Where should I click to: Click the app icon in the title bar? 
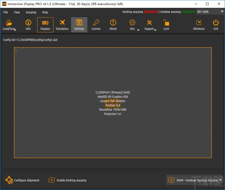pos(4,4)
